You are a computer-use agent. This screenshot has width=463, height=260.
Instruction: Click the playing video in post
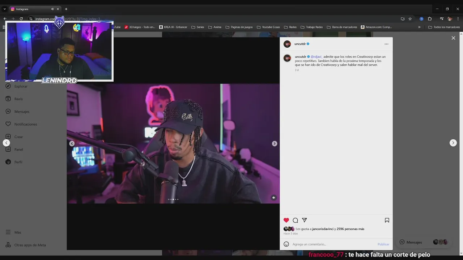click(x=173, y=144)
